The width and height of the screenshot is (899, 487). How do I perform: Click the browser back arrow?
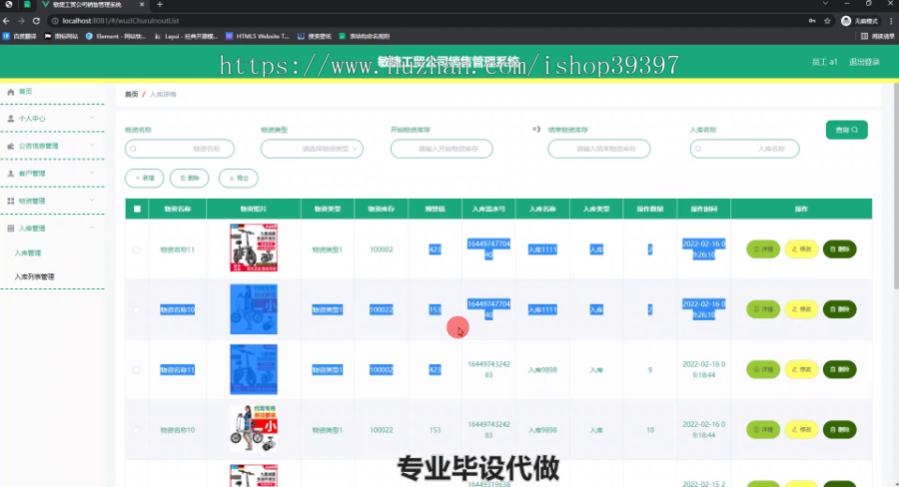[6, 21]
